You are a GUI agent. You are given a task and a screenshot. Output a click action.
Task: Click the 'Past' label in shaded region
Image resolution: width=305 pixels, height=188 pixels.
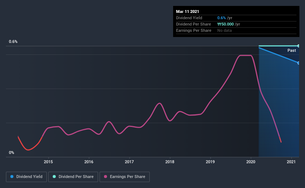tap(292, 50)
